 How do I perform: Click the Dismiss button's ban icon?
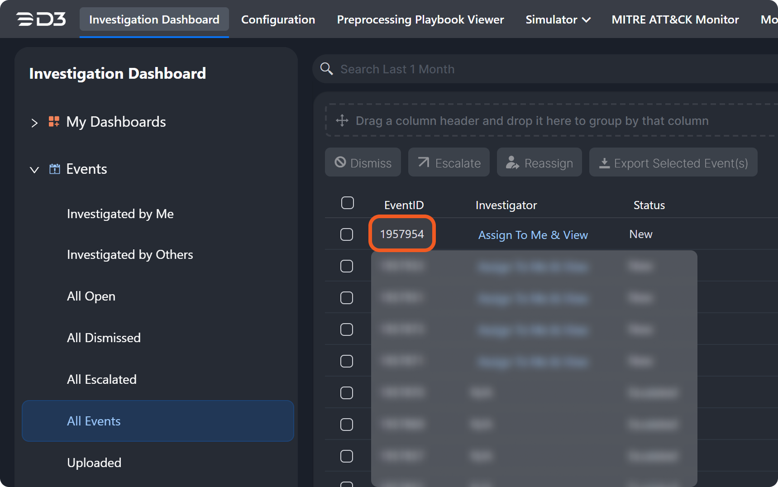[x=340, y=162]
